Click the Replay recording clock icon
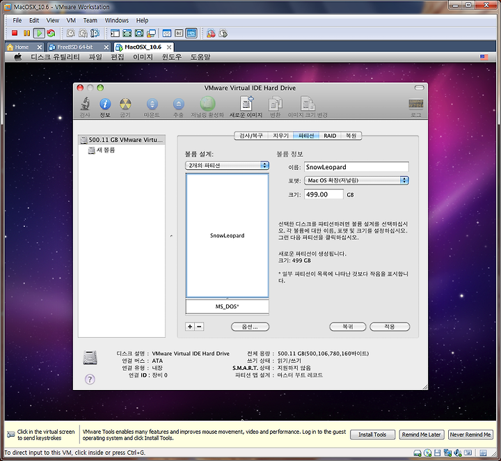501x461 pixels. click(223, 33)
